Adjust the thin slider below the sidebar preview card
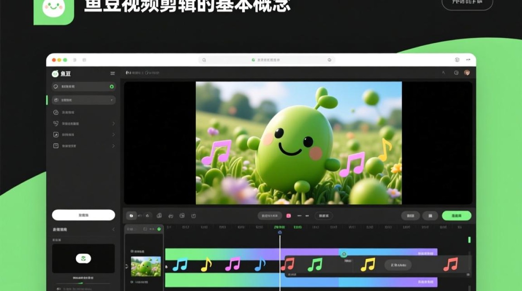Screen dimensions: 522x291 coord(83,283)
